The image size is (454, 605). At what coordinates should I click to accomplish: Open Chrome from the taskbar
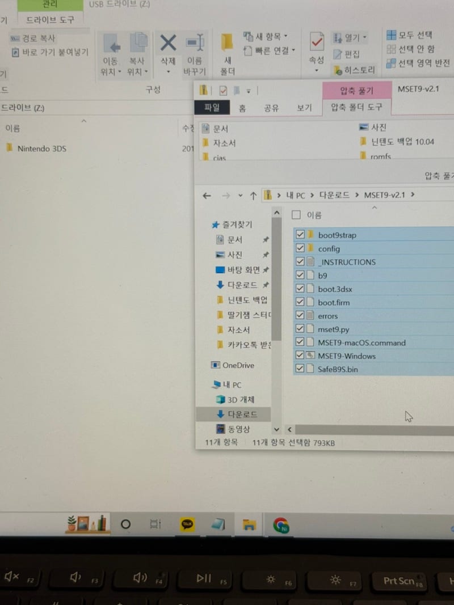click(281, 525)
